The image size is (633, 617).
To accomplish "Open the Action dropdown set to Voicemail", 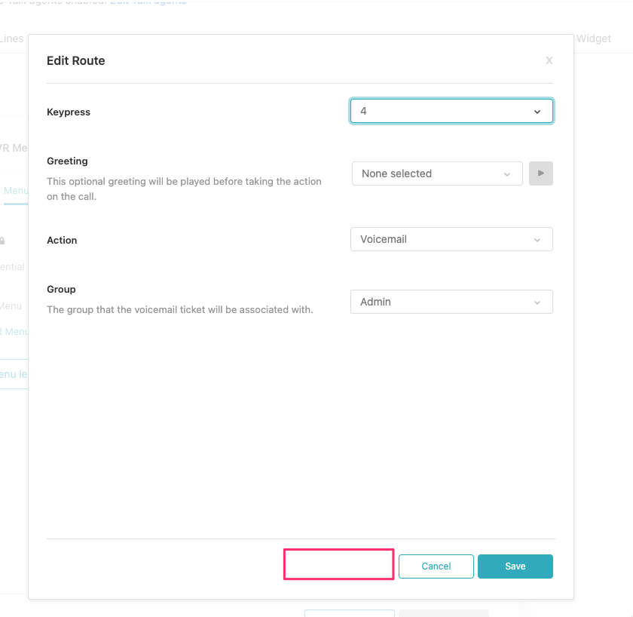I will click(x=451, y=239).
